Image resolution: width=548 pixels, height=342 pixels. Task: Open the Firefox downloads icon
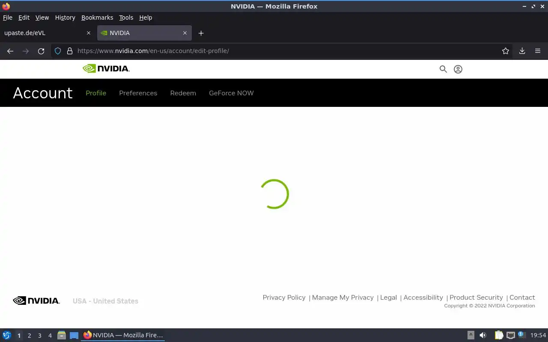click(x=522, y=51)
